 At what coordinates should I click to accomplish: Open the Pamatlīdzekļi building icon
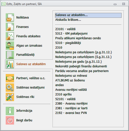[x=10, y=55]
